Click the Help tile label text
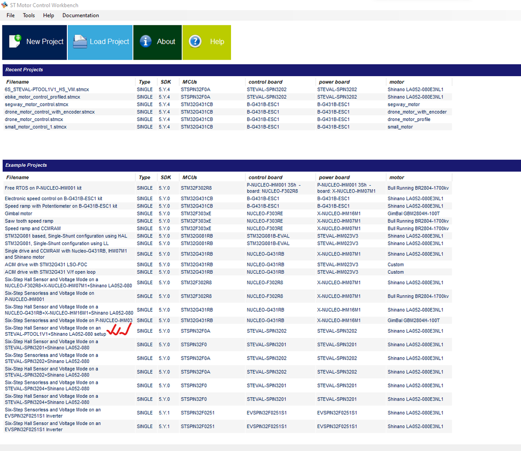This screenshot has width=521, height=451. (217, 42)
